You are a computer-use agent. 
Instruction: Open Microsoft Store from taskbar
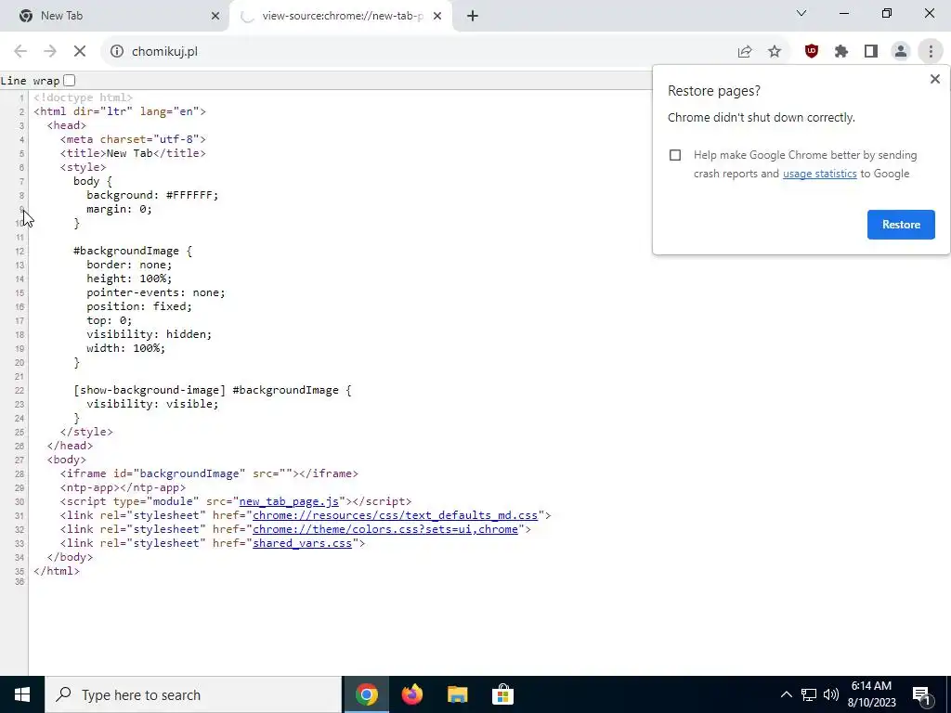[x=502, y=694]
